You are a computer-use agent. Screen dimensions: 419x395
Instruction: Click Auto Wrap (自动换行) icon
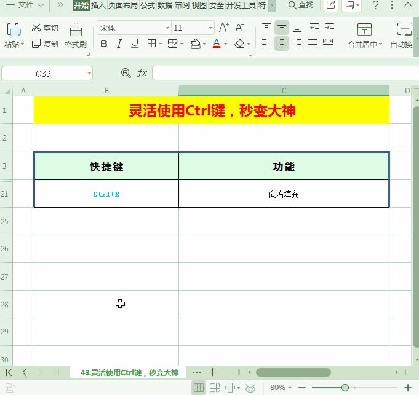[x=405, y=29]
